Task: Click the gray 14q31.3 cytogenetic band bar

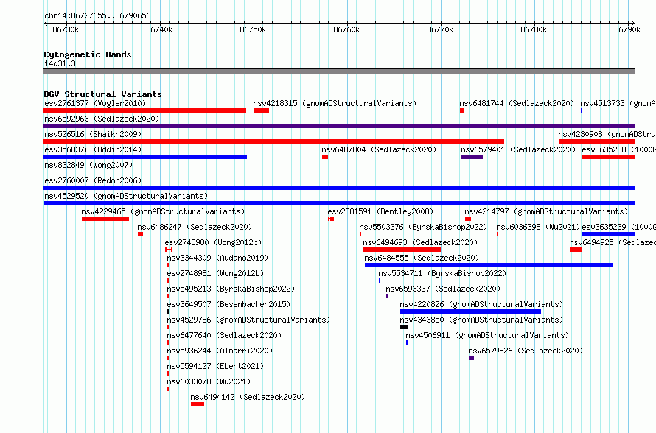Action: pos(339,71)
